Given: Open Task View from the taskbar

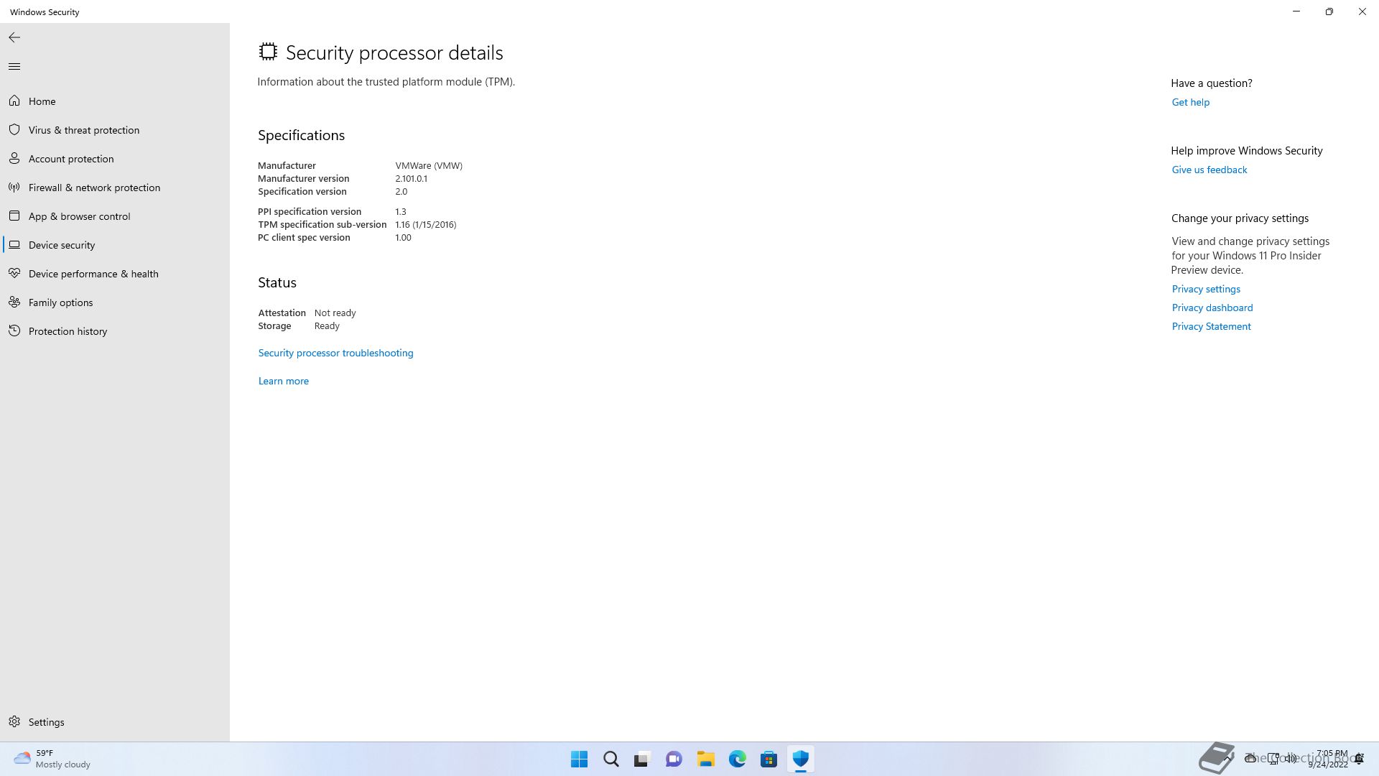Looking at the screenshot, I should (x=642, y=759).
